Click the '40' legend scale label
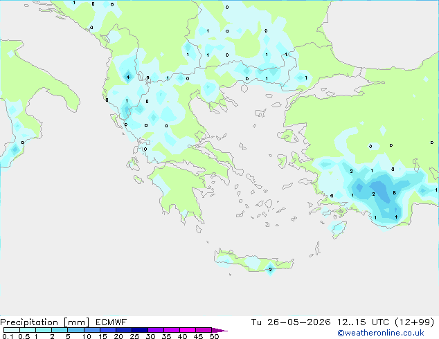Screen dimensions: 439x339 point(183,336)
